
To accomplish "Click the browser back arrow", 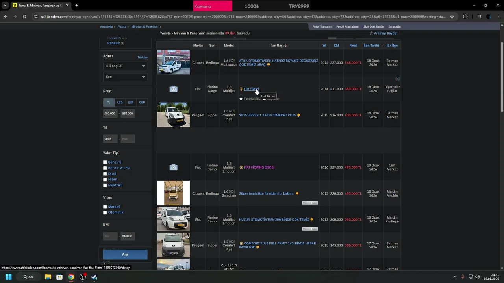I will click(x=6, y=17).
